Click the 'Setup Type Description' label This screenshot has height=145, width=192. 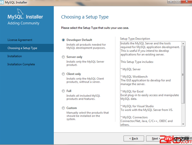tap(135, 39)
